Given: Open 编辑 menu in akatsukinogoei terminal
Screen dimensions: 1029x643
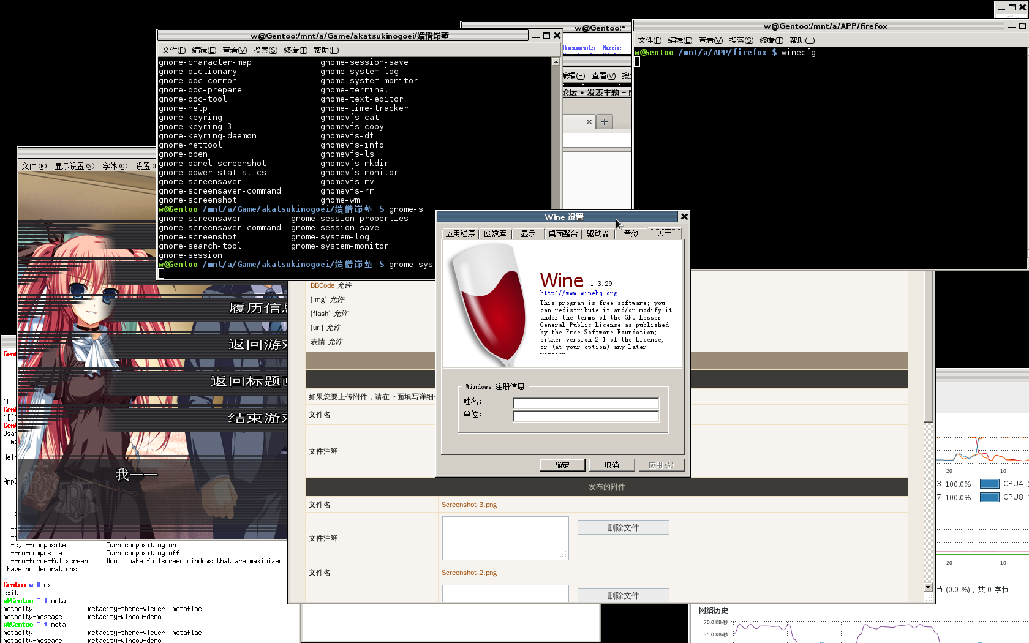Looking at the screenshot, I should [x=204, y=50].
